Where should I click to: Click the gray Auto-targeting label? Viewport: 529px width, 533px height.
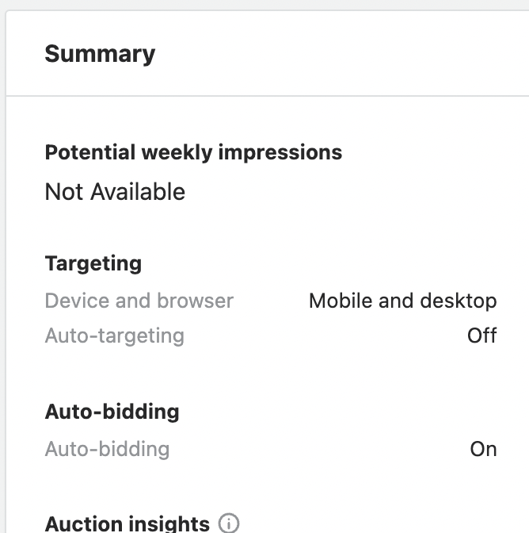tap(115, 336)
